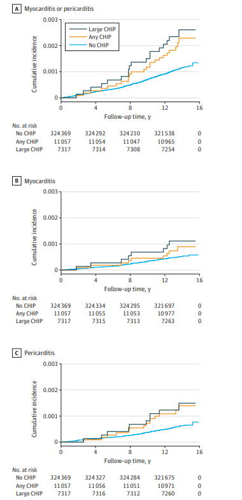Click the Large CHIP legend line in panel A

77,28
